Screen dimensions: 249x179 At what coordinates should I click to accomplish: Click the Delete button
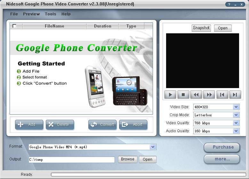tap(60, 125)
